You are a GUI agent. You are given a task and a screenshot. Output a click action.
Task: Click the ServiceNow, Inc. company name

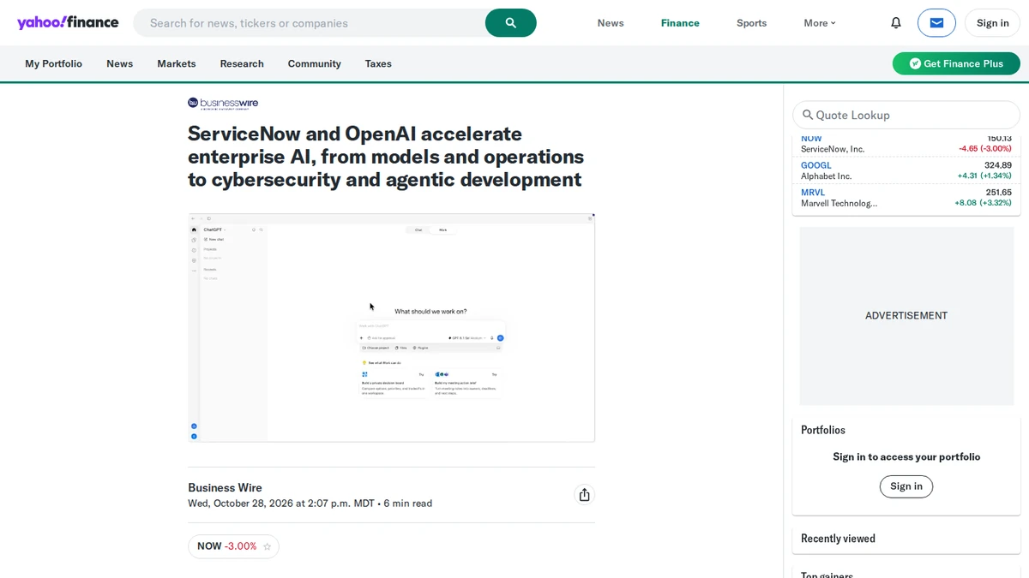[x=833, y=149]
